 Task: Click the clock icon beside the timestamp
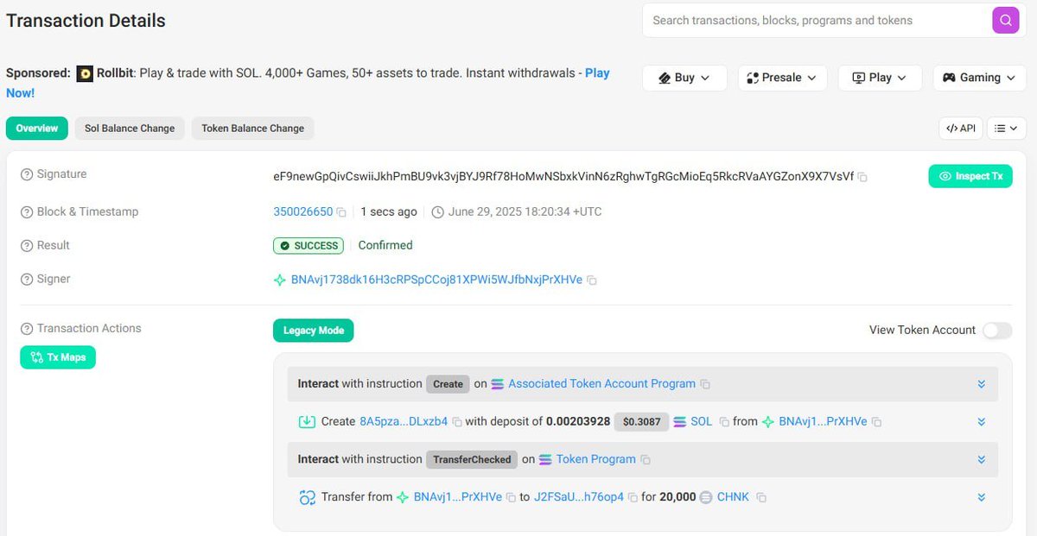pyautogui.click(x=437, y=212)
